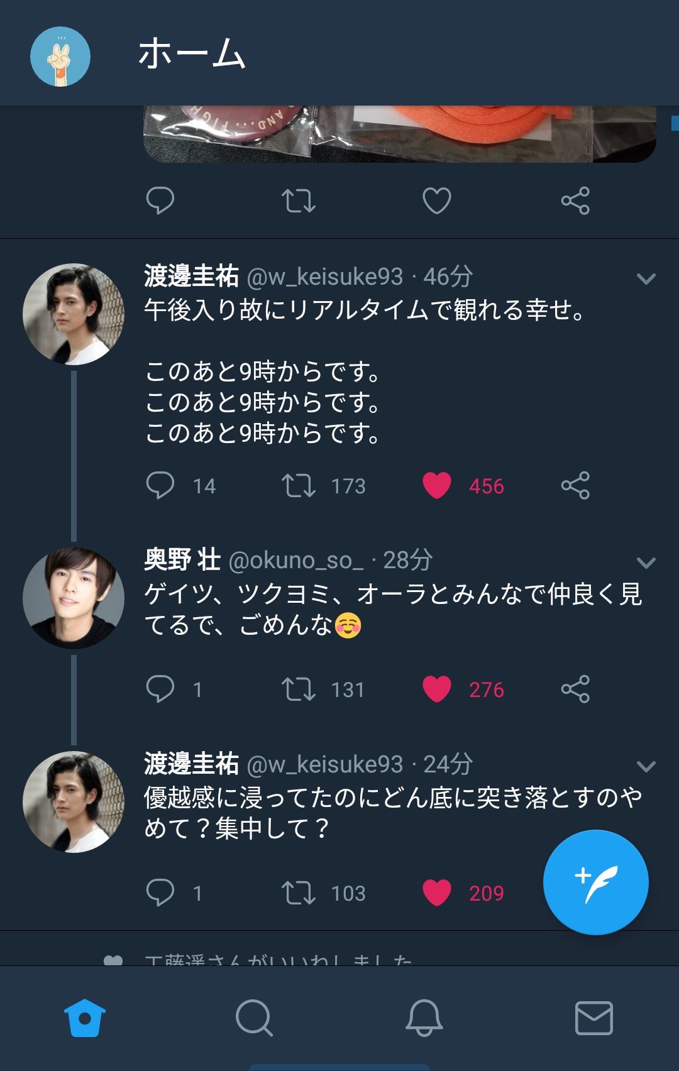Screen dimensions: 679x1071
Task: Like the top tweet with orange image
Action: click(x=437, y=201)
